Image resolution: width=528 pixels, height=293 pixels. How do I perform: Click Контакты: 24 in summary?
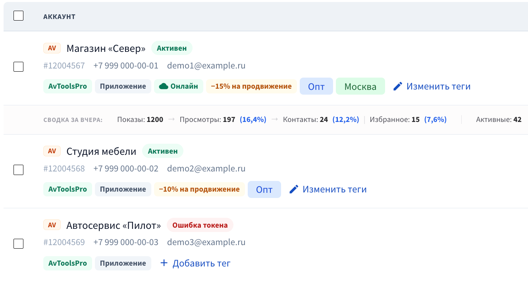point(305,120)
